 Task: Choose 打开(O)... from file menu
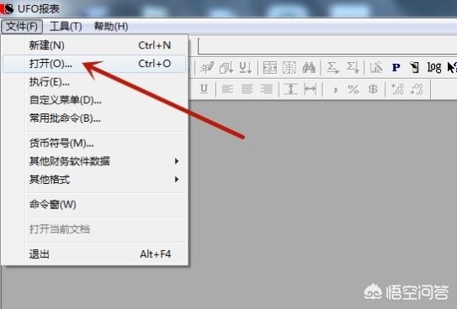(x=94, y=64)
